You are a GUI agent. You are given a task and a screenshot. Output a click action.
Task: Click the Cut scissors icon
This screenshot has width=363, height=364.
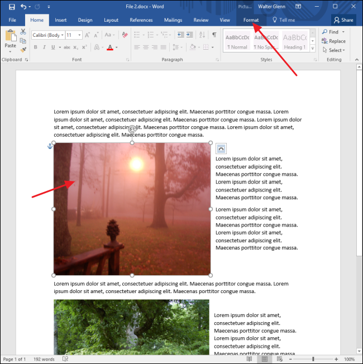[x=23, y=32]
